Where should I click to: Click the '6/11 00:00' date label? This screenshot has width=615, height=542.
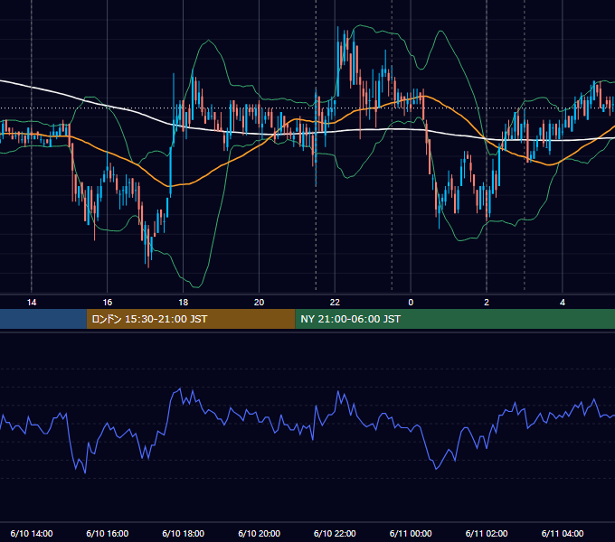(411, 533)
